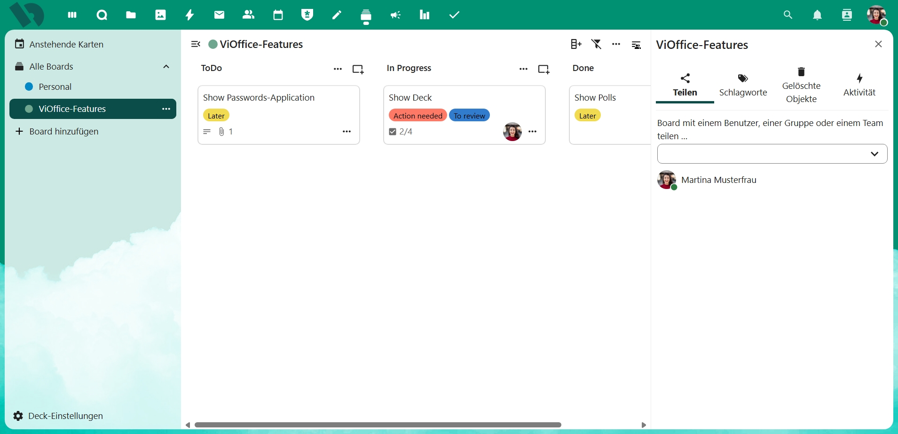Open Show Deck card menu
Screen dimensions: 898x434
(532, 132)
